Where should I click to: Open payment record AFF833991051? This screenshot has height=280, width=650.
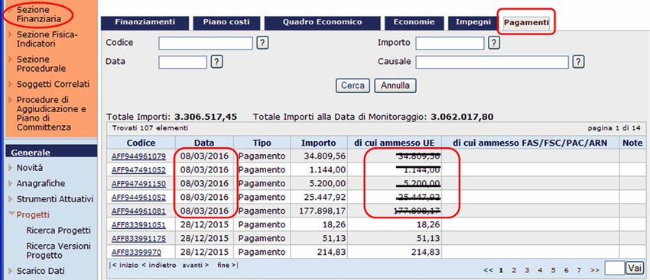point(138,225)
